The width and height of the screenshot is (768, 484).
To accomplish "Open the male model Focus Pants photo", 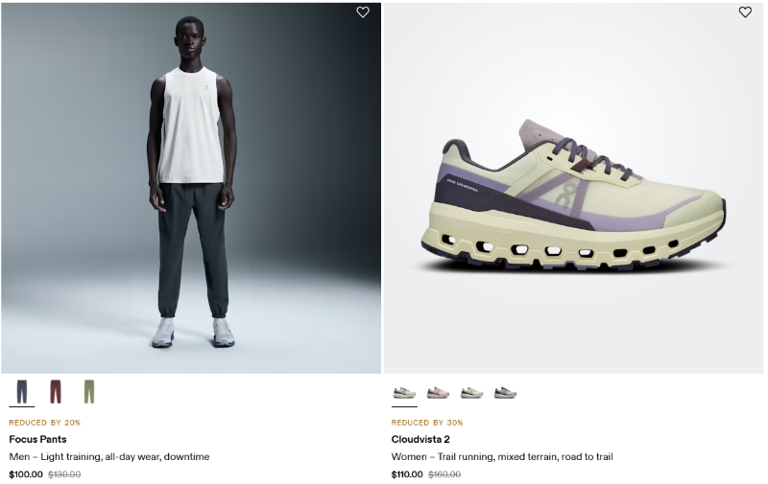I will (191, 188).
